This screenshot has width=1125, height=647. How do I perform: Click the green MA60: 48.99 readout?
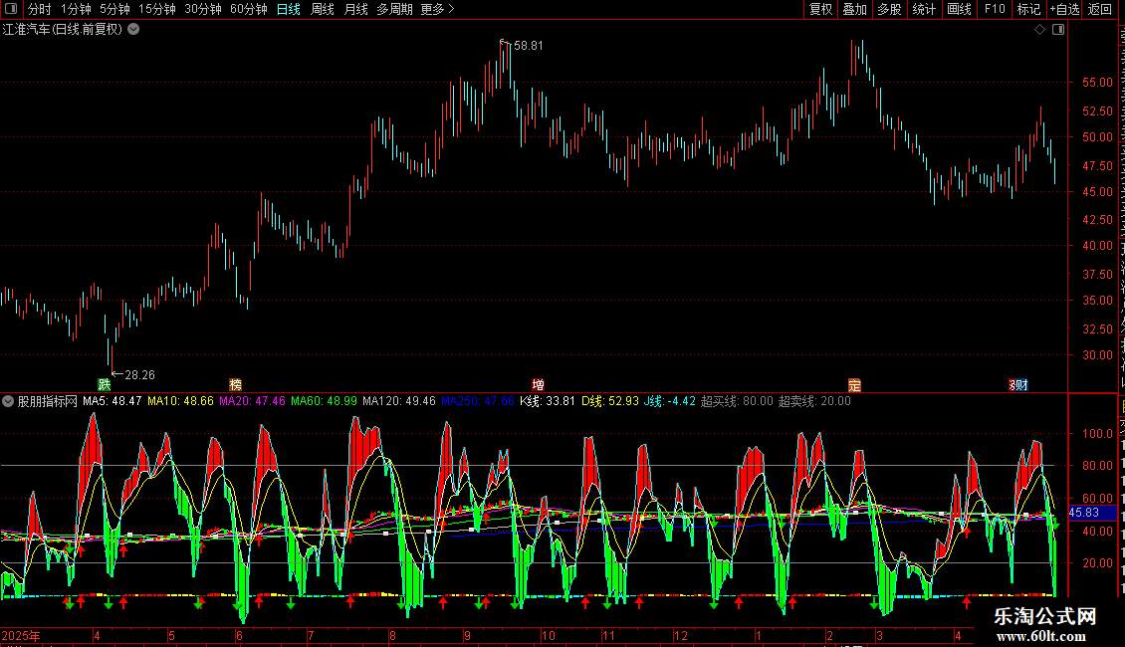[324, 402]
